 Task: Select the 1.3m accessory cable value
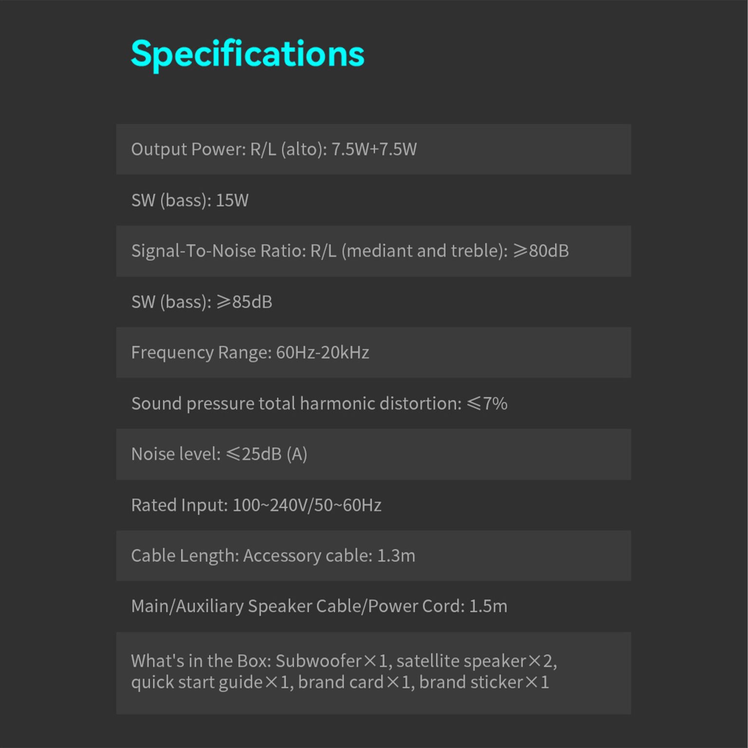click(396, 556)
